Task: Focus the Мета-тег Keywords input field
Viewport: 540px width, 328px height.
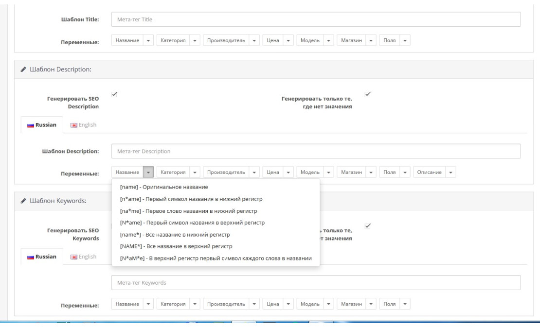Action: click(x=316, y=282)
